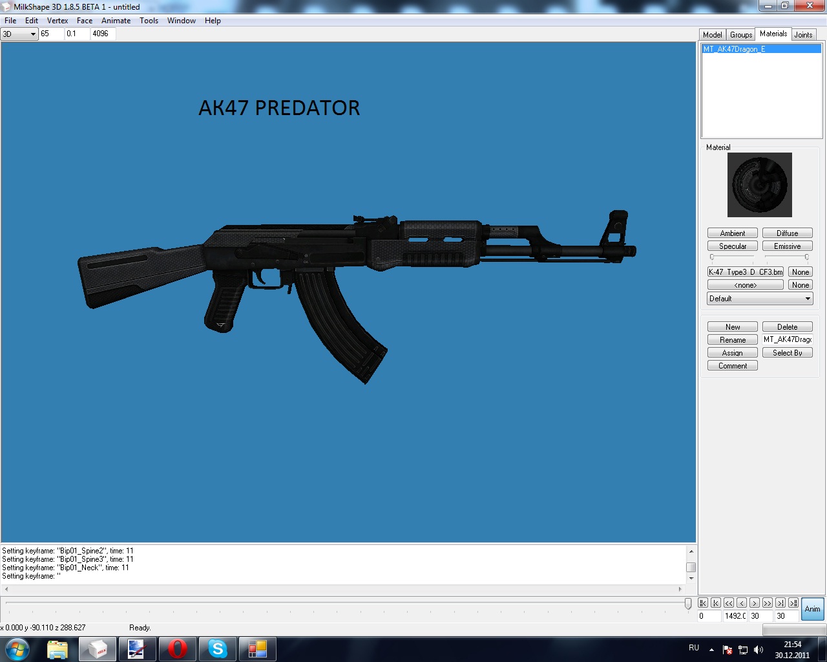Open the 3D viewport mode dropdown

pyautogui.click(x=19, y=34)
